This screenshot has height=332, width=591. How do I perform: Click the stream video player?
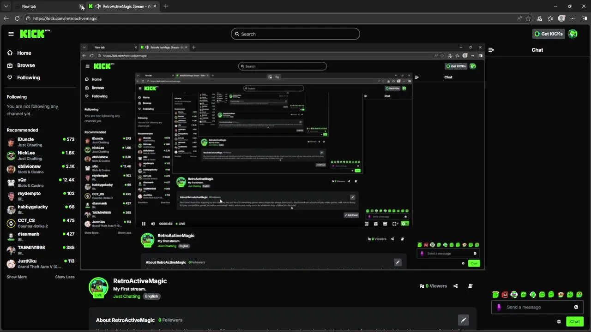point(283,157)
